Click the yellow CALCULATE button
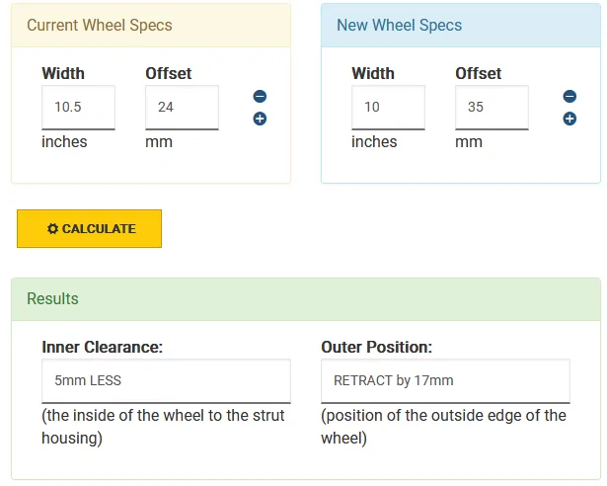 point(90,228)
